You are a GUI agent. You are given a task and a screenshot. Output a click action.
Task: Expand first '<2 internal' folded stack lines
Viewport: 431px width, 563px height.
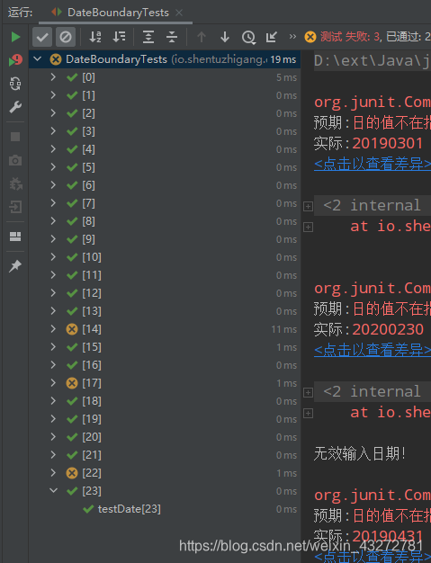tap(308, 206)
